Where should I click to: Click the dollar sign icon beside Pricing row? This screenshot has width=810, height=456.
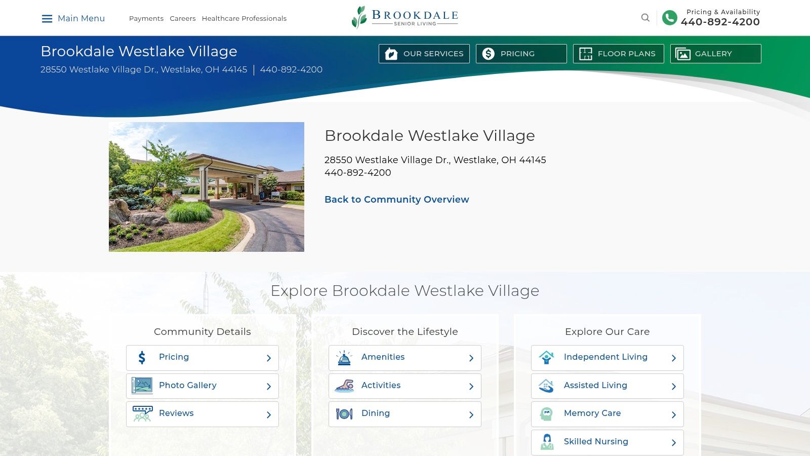click(x=142, y=358)
